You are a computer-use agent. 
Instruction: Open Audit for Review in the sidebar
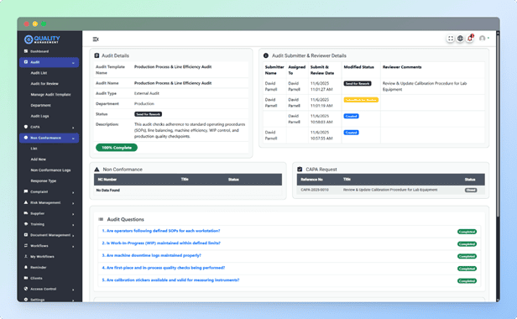click(44, 84)
